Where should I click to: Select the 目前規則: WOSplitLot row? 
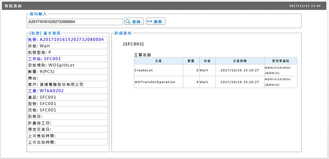point(67,65)
